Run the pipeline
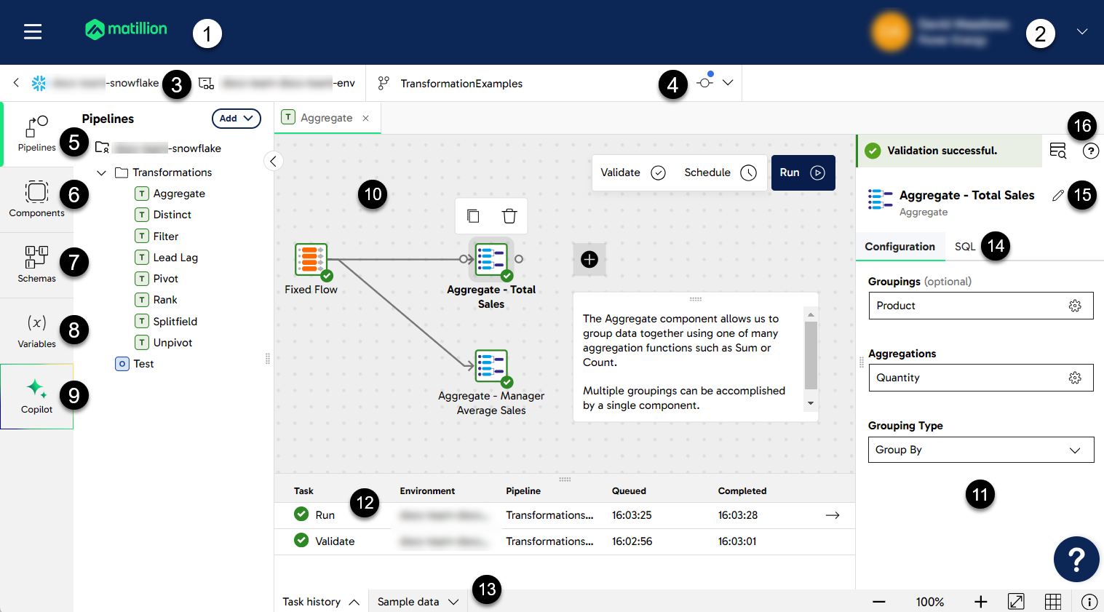This screenshot has height=612, width=1104. (x=803, y=172)
